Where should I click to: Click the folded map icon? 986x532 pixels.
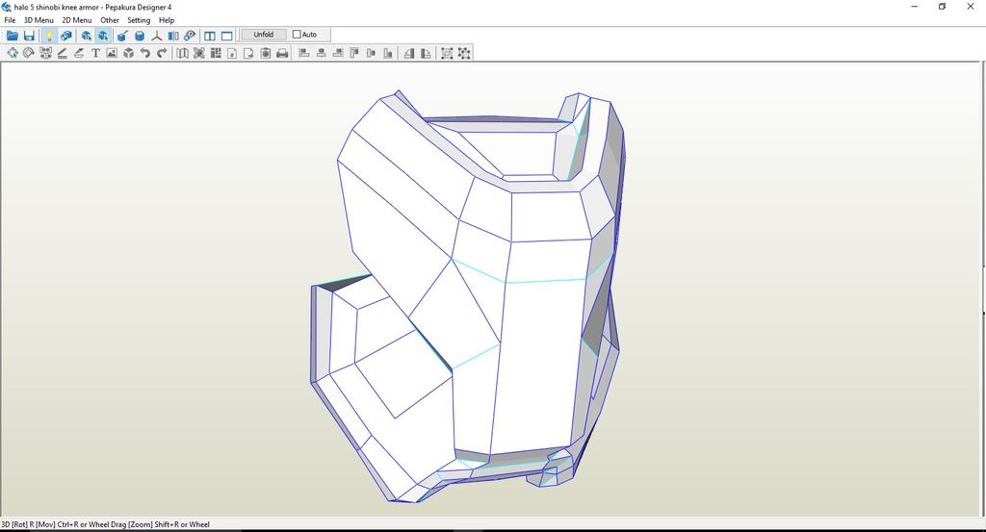(x=182, y=53)
